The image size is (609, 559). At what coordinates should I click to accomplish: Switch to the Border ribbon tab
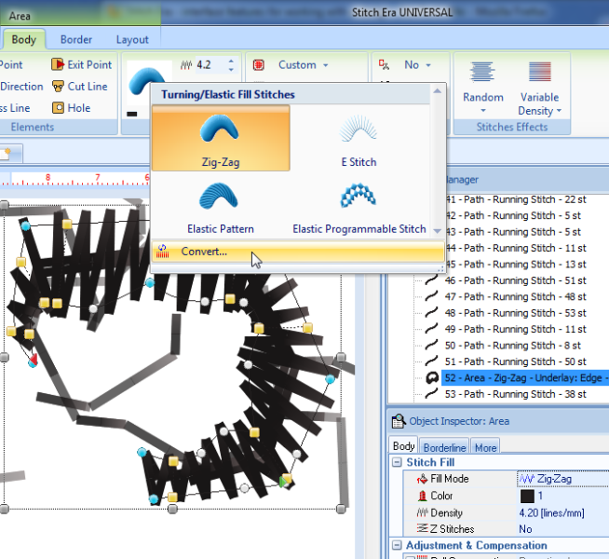click(76, 40)
